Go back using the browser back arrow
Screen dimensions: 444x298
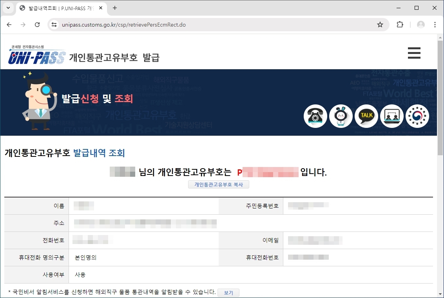pyautogui.click(x=9, y=24)
